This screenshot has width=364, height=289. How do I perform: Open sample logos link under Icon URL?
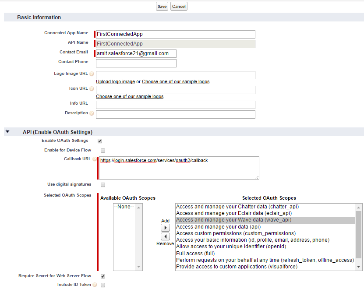[130, 97]
